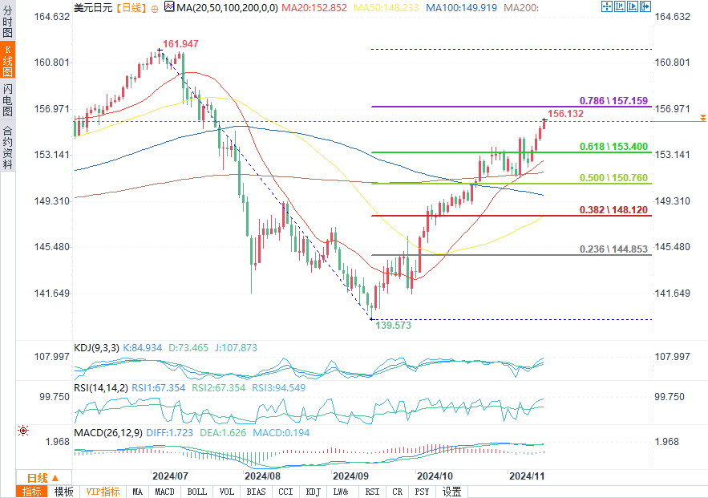This screenshot has height=498, width=708.
Task: Choose the MA indicator button
Action: [x=137, y=492]
